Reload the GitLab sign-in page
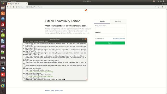The width and height of the screenshot is (167, 94). pos(13,7)
